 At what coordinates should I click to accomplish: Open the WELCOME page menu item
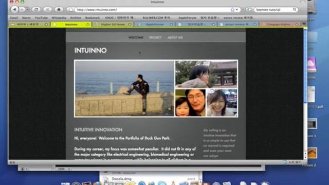[x=136, y=38]
